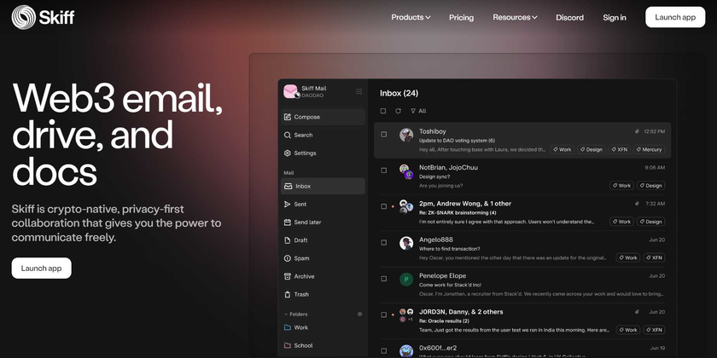The width and height of the screenshot is (717, 358).
Task: Click the refresh icon above inbox list
Action: [398, 111]
